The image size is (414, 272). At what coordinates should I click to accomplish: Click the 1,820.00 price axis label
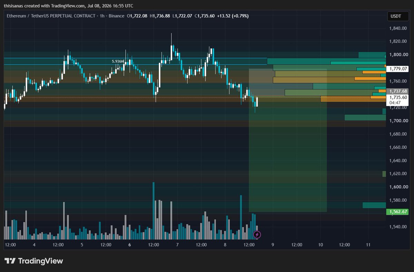(x=398, y=41)
